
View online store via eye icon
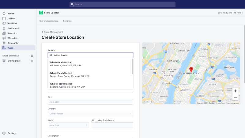(x=32, y=61)
